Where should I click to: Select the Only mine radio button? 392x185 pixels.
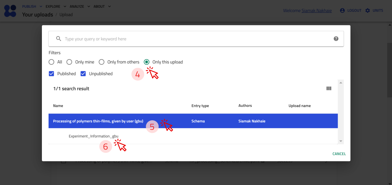click(69, 62)
